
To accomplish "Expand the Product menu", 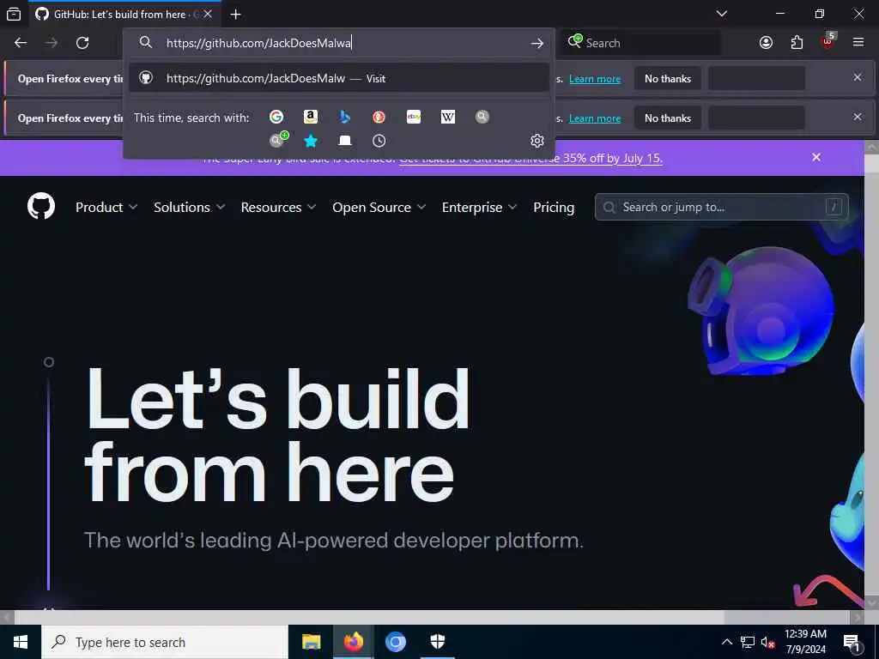I will tap(106, 208).
